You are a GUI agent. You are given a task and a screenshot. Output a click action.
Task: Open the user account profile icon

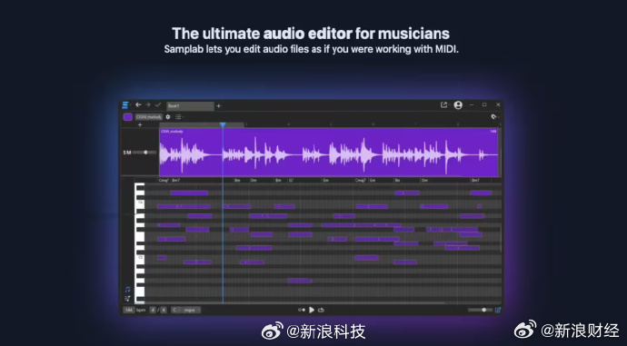[458, 105]
